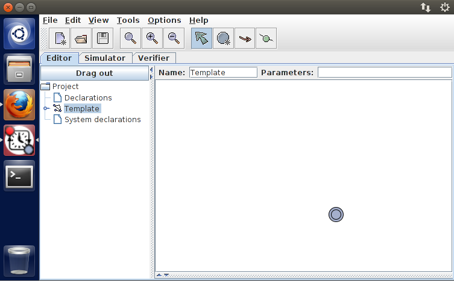Select Declarations in the project tree
Image resolution: width=454 pixels, height=281 pixels.
[x=87, y=97]
